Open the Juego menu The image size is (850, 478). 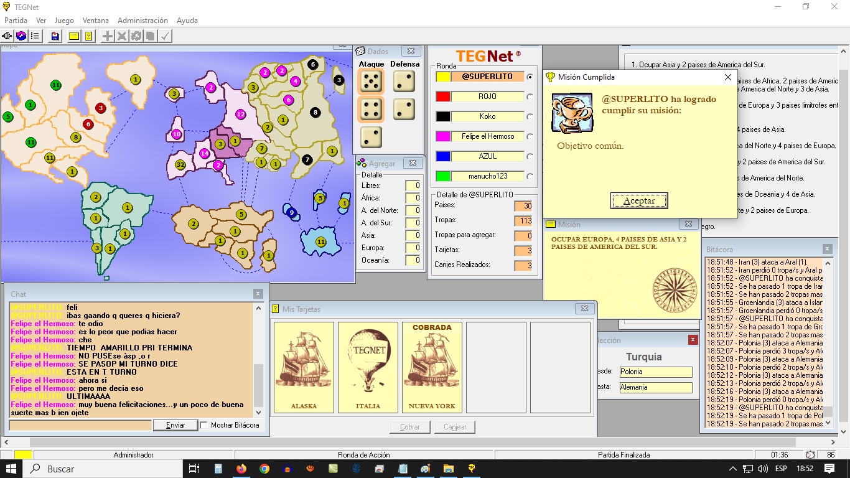point(64,21)
